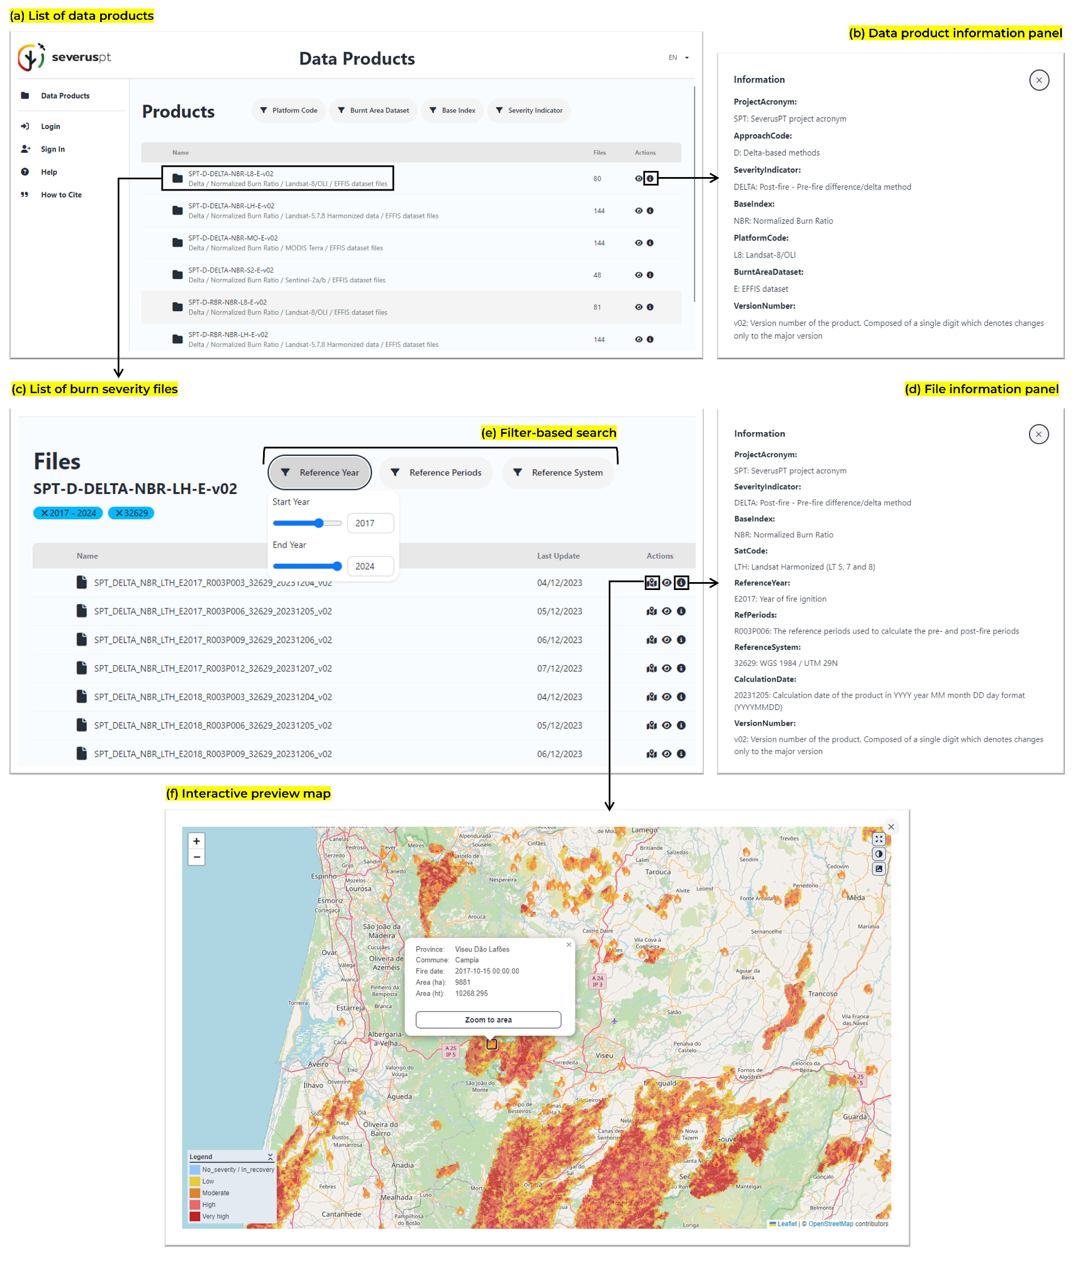Screen dimensions: 1076x1262
Task: Click the severuspt logo icon
Action: [x=31, y=57]
